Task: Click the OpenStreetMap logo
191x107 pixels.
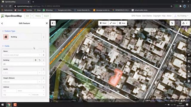Action: [11, 16]
